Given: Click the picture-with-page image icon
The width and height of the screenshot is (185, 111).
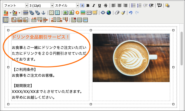Looking at the screenshot, I should point(71,13).
